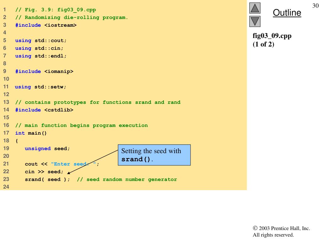The height and width of the screenshot is (241, 322).
Task: Select comment about srand and rand prototypes
Action: [x=98, y=102]
